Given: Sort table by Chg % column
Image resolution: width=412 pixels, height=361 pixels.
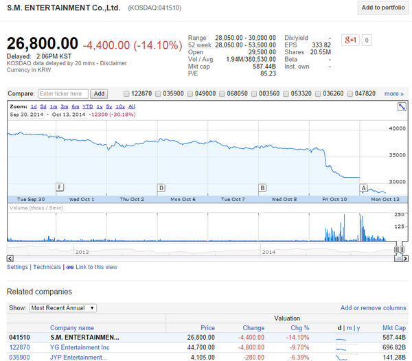Looking at the screenshot, I should tap(300, 328).
